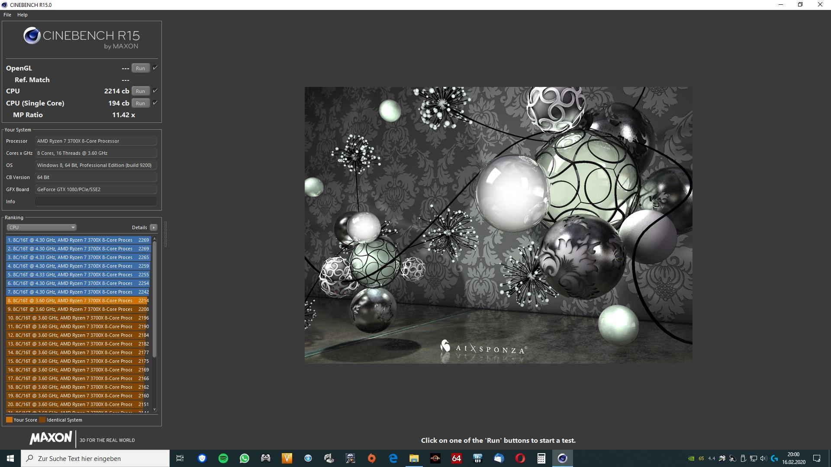Screen dimensions: 831x467
Task: Select ranking entry 1 with score 2269
Action: pos(78,240)
